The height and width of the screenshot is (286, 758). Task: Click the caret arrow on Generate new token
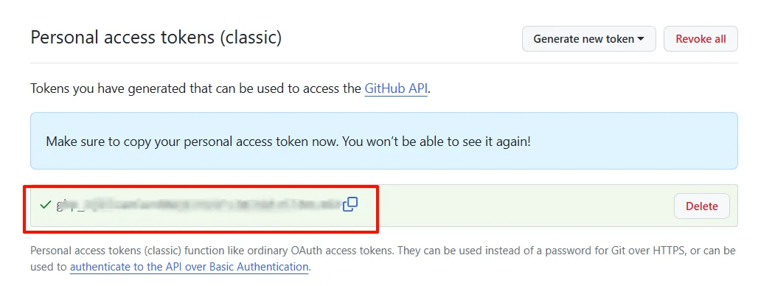tap(641, 39)
